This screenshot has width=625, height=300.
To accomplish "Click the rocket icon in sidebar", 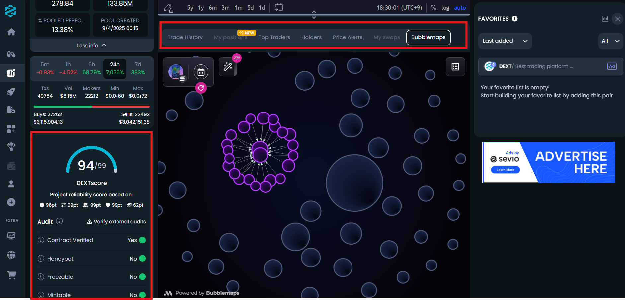I will click(x=11, y=92).
